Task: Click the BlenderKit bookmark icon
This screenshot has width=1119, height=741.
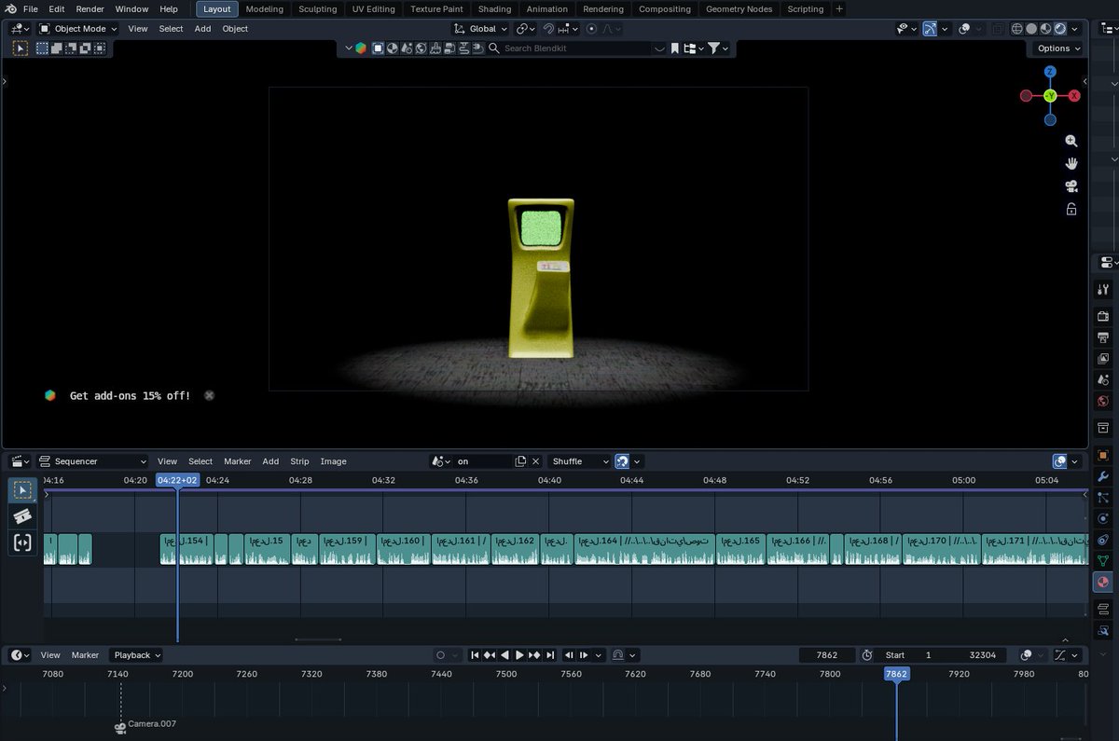Action: click(x=675, y=48)
